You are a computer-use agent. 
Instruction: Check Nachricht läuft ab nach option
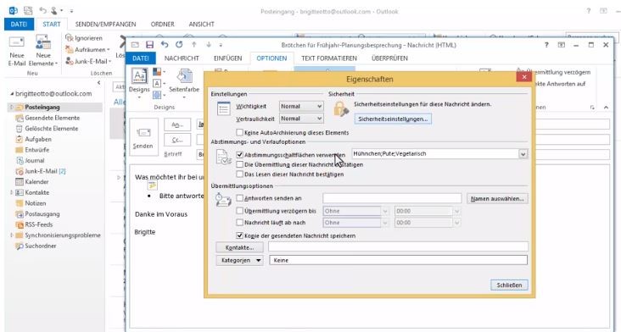click(x=239, y=223)
